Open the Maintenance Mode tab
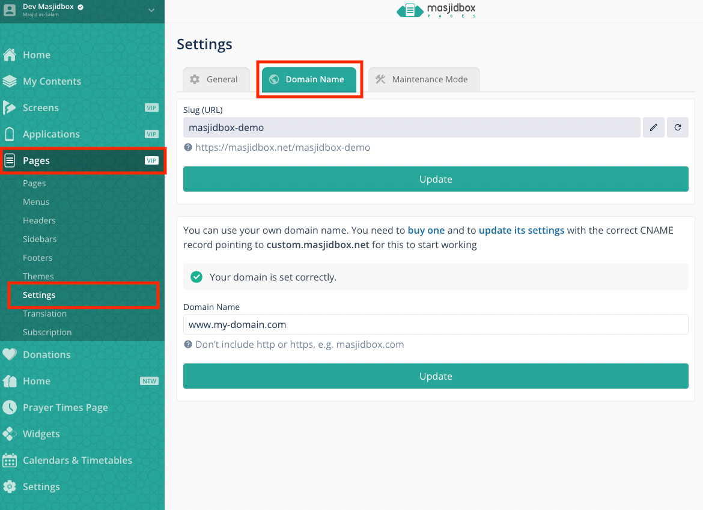Image resolution: width=703 pixels, height=510 pixels. (x=423, y=79)
